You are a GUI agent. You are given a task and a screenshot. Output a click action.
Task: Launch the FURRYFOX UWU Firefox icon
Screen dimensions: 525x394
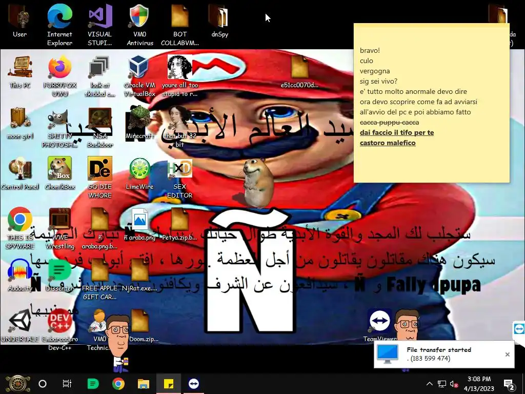59,68
